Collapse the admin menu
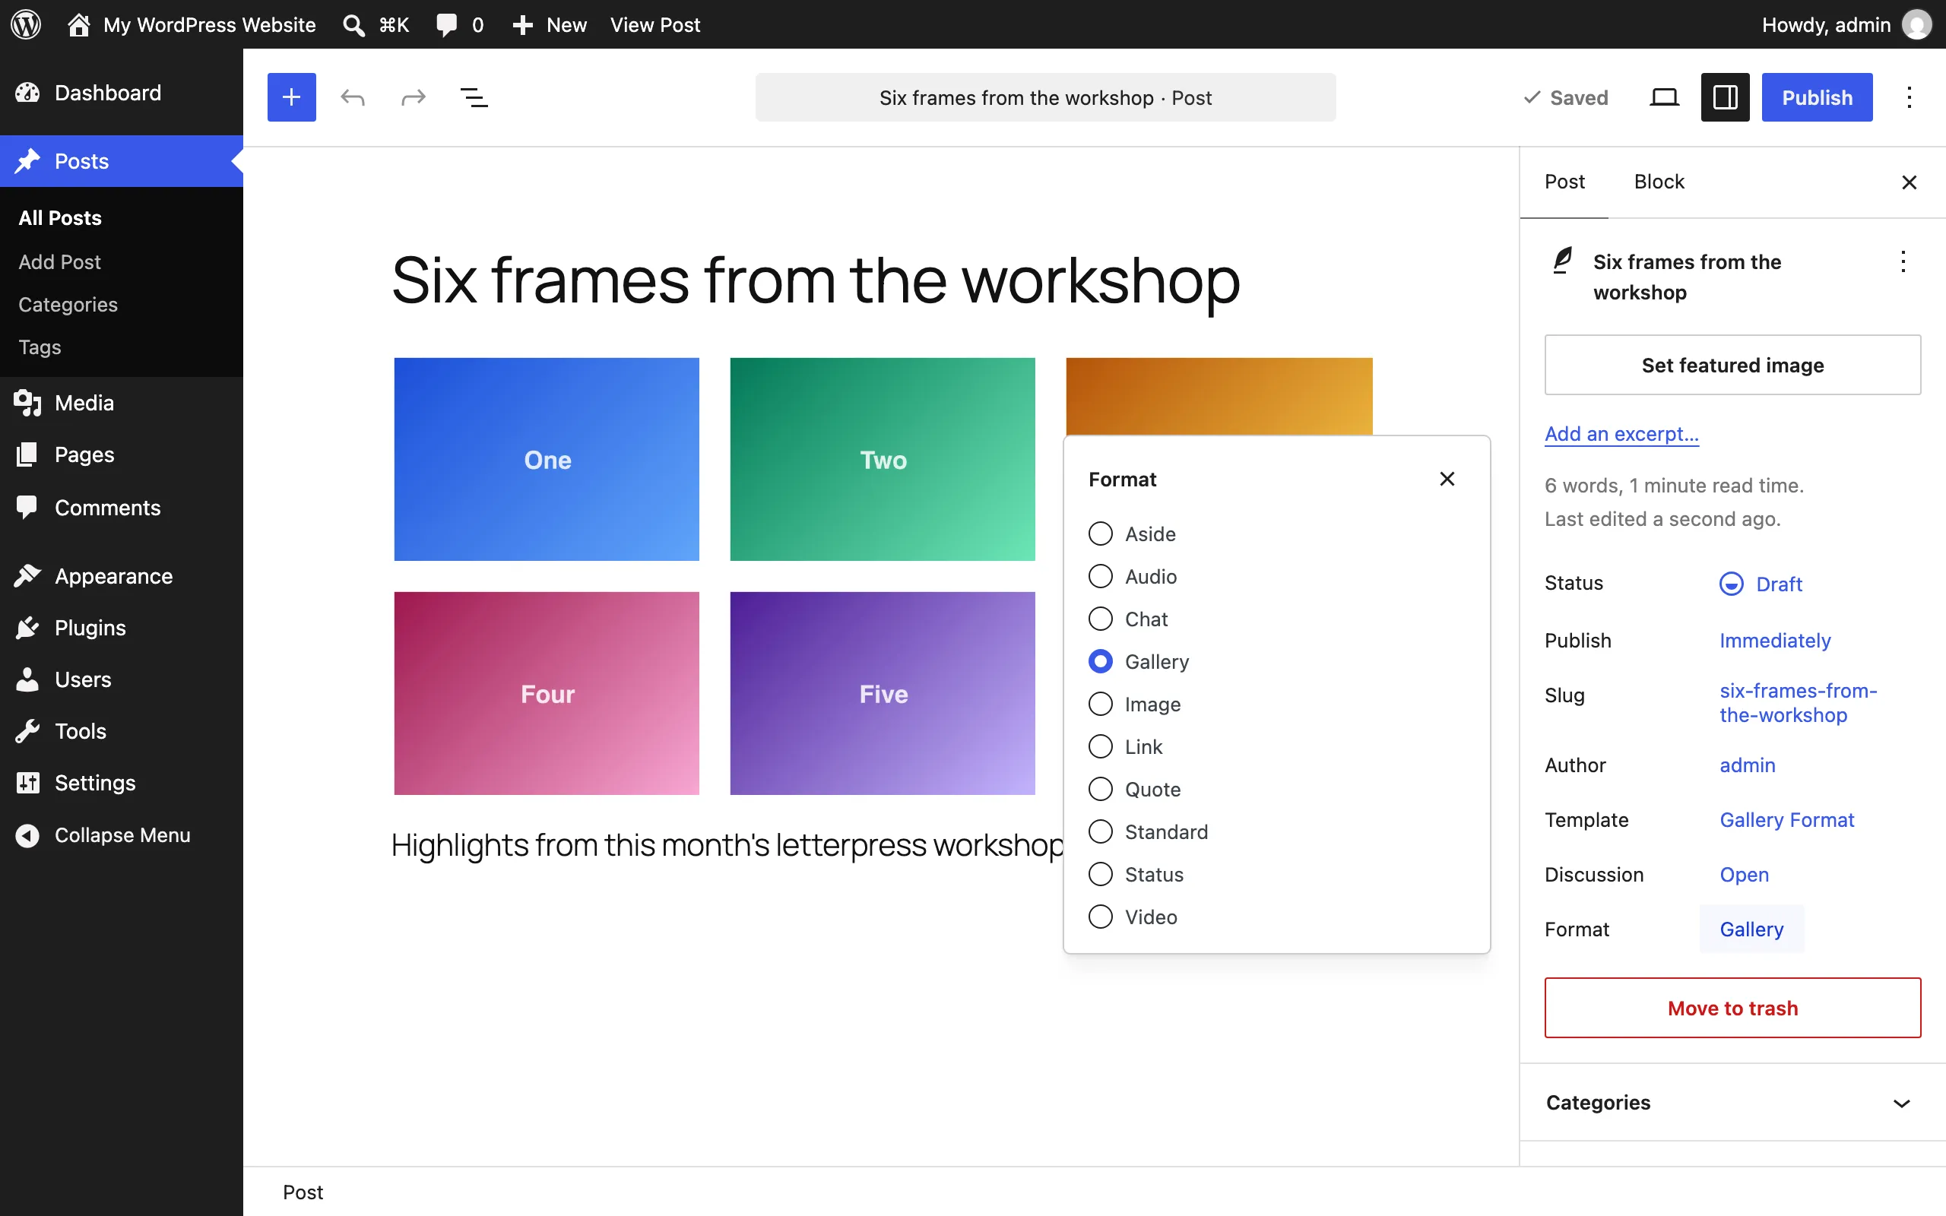Screen dimensions: 1946x1216 click(x=122, y=834)
